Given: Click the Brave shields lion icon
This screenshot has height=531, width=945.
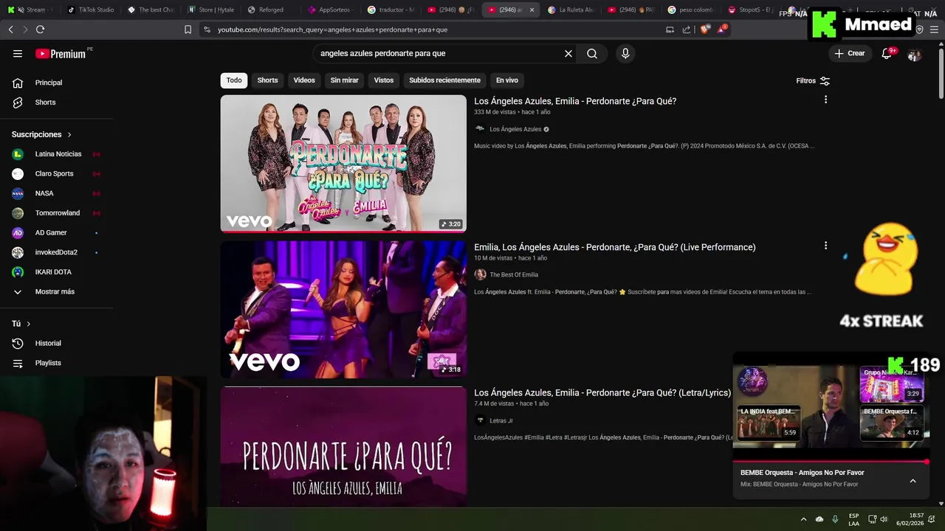Looking at the screenshot, I should pos(704,29).
